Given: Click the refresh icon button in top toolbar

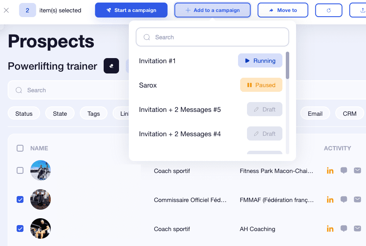Looking at the screenshot, I should click(x=328, y=10).
